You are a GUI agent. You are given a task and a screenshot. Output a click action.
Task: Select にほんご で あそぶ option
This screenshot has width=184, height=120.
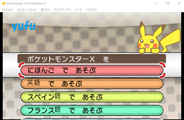pyautogui.click(x=92, y=70)
